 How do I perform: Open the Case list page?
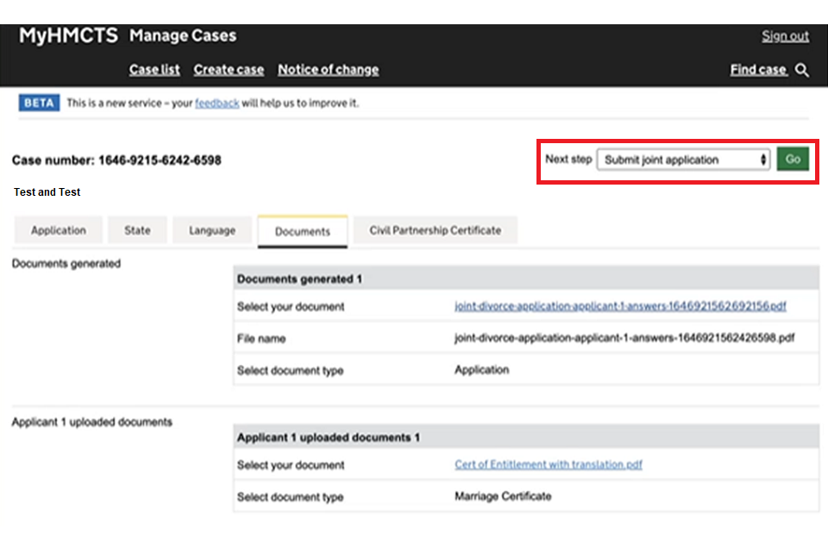click(154, 70)
